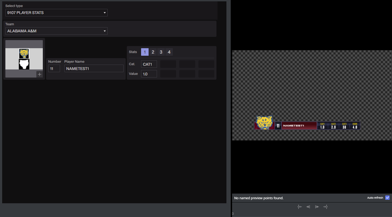Open the Team dropdown showing ALABAMA A&M
This screenshot has width=392, height=217.
pyautogui.click(x=57, y=31)
